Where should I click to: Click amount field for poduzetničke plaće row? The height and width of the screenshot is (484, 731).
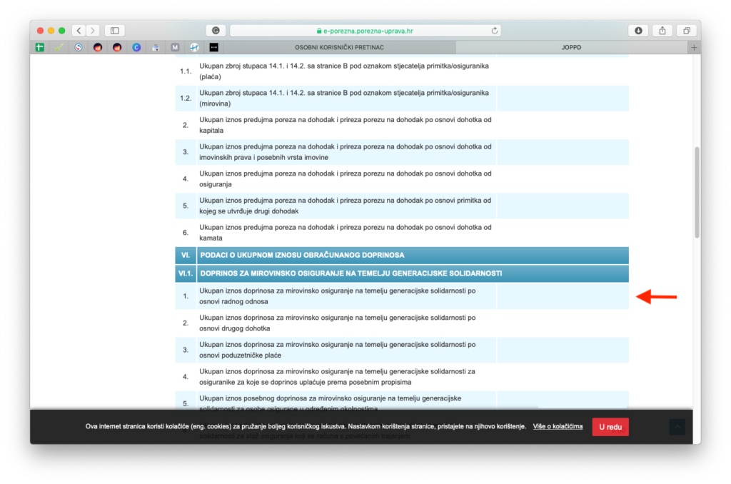pos(562,350)
